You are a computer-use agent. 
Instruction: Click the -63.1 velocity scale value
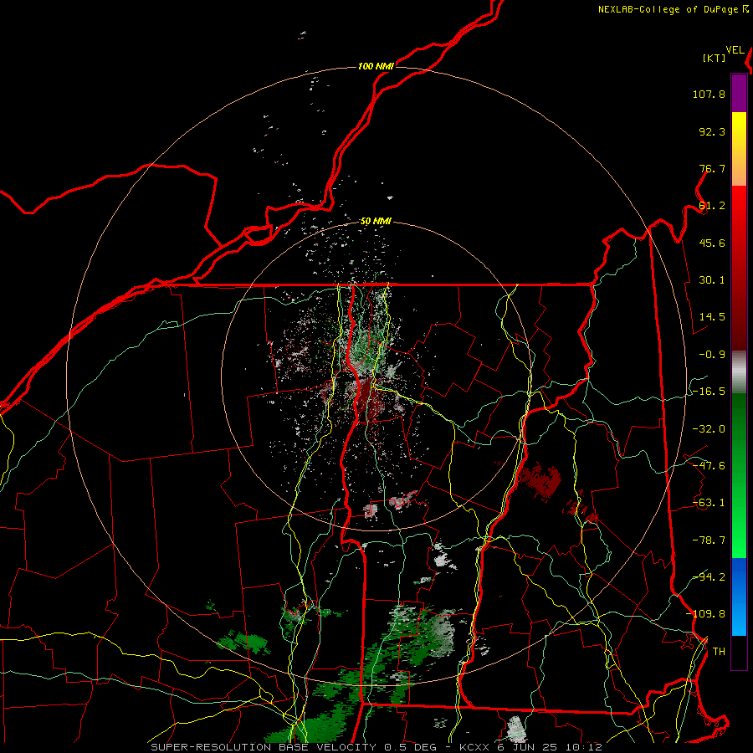coord(709,503)
